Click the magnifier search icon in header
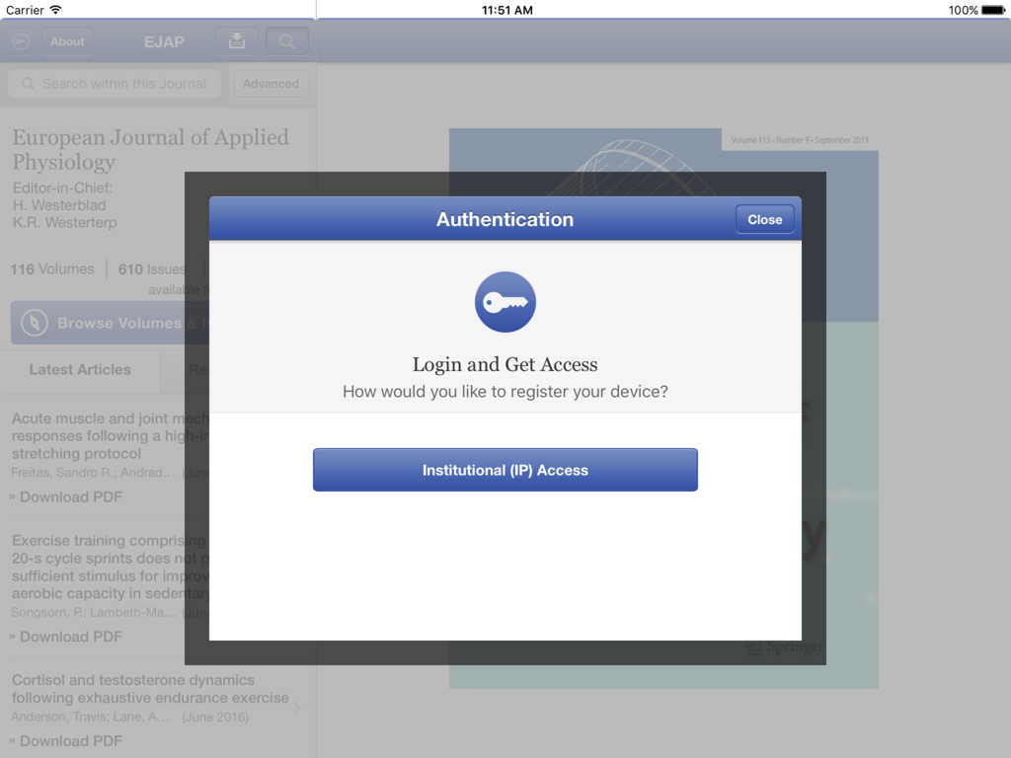 click(286, 41)
